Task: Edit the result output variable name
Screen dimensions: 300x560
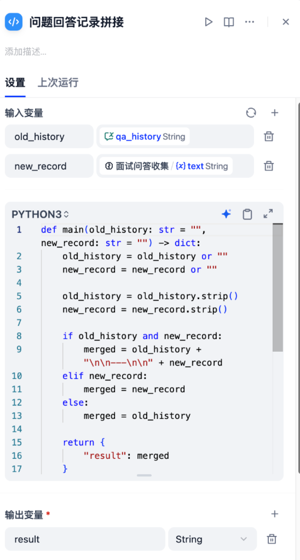Action: point(85,539)
